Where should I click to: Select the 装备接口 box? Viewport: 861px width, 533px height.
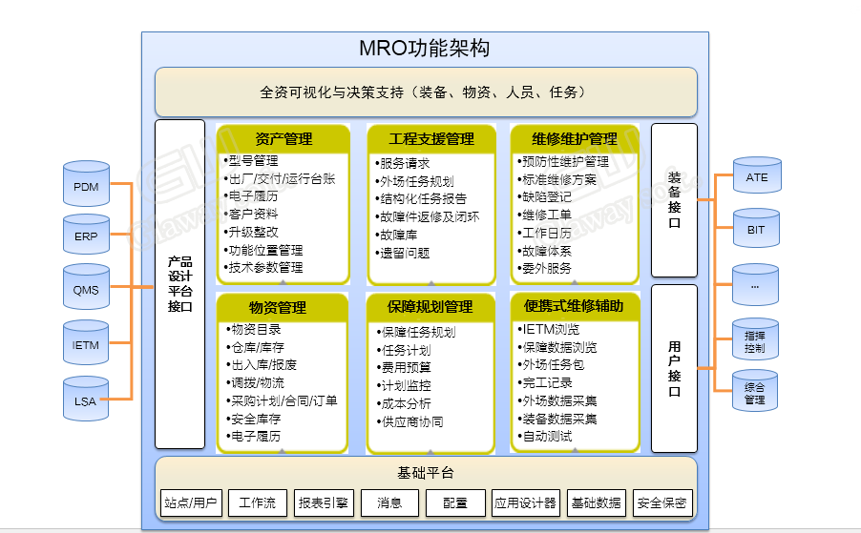click(x=674, y=200)
